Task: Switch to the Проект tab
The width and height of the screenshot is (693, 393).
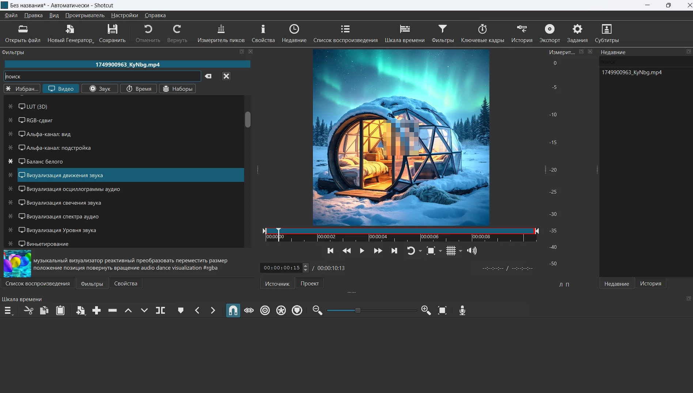Action: point(309,284)
